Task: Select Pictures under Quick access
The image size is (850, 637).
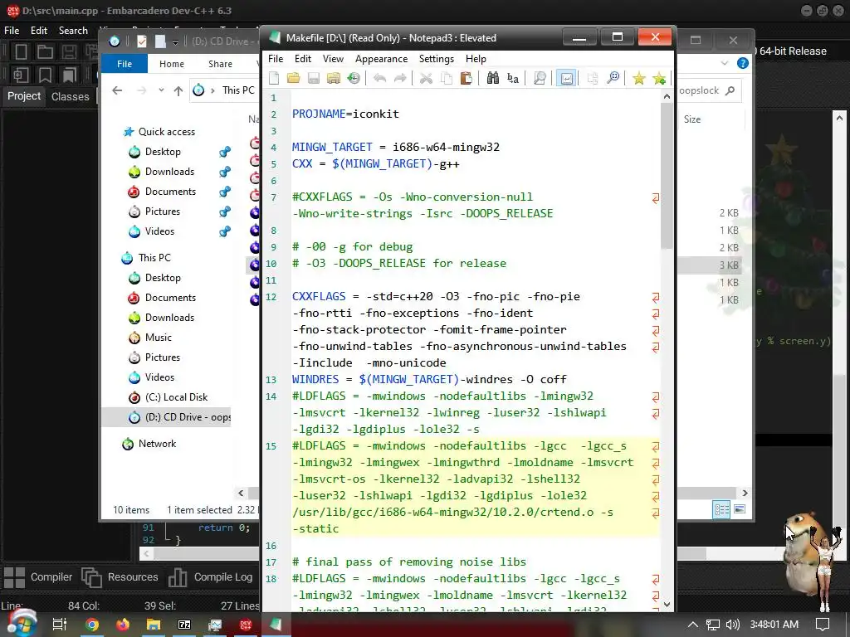Action: coord(162,212)
